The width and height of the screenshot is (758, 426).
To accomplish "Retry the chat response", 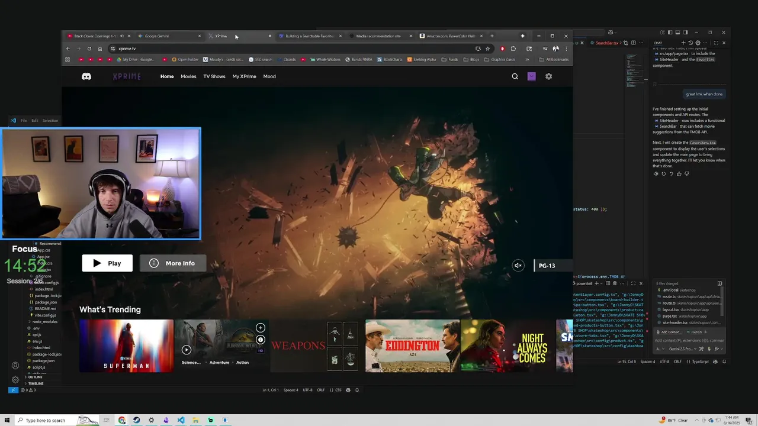I will click(x=663, y=174).
